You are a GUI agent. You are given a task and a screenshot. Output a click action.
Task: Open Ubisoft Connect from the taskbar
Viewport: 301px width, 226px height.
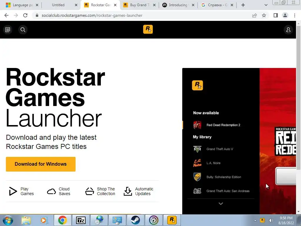pos(154,220)
